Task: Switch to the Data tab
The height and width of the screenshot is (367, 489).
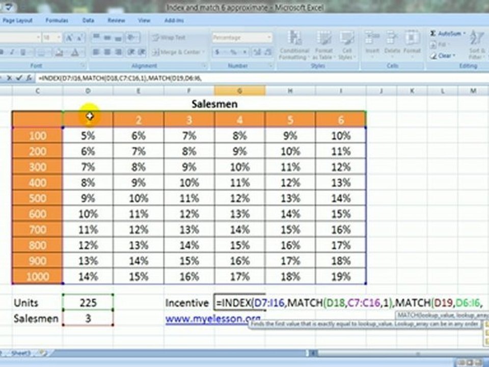Action: pyautogui.click(x=88, y=20)
